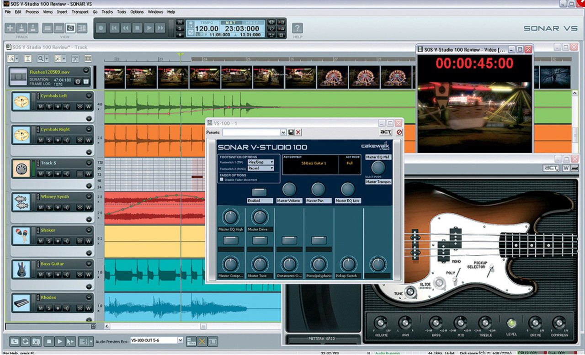Screen dimensions: 585x355
Task: Click the refresh icon in bottom toolbar
Action: (25, 341)
